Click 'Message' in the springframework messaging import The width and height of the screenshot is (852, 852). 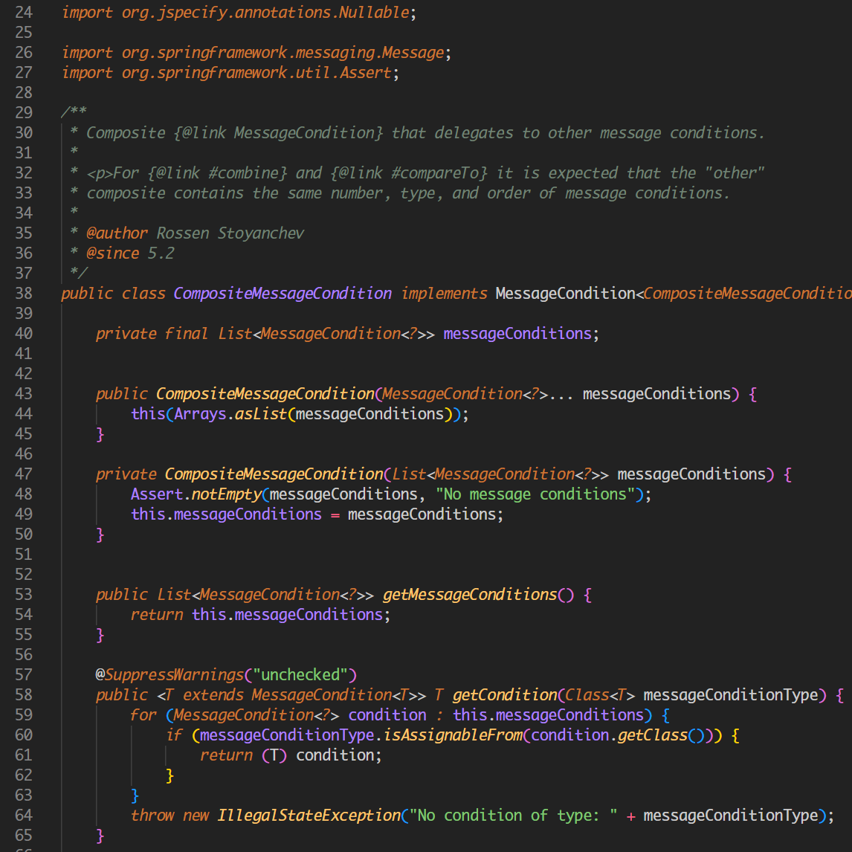[413, 52]
